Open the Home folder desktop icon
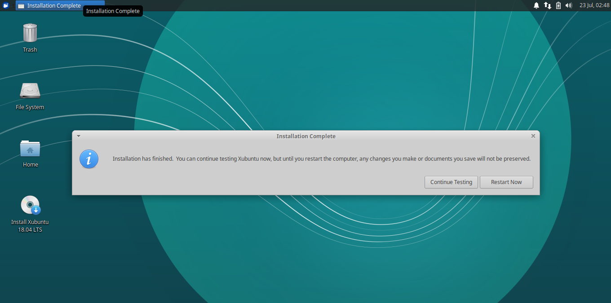This screenshot has height=303, width=611. pyautogui.click(x=30, y=148)
